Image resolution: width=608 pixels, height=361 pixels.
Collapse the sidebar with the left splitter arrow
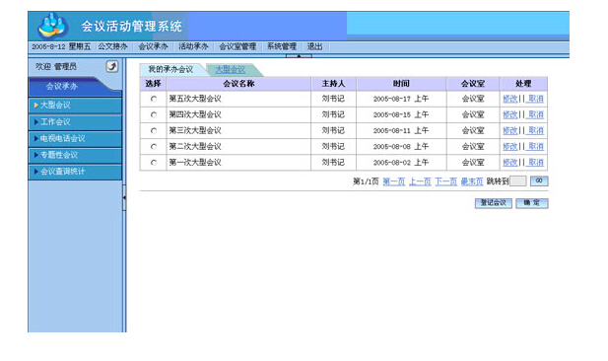click(x=124, y=198)
